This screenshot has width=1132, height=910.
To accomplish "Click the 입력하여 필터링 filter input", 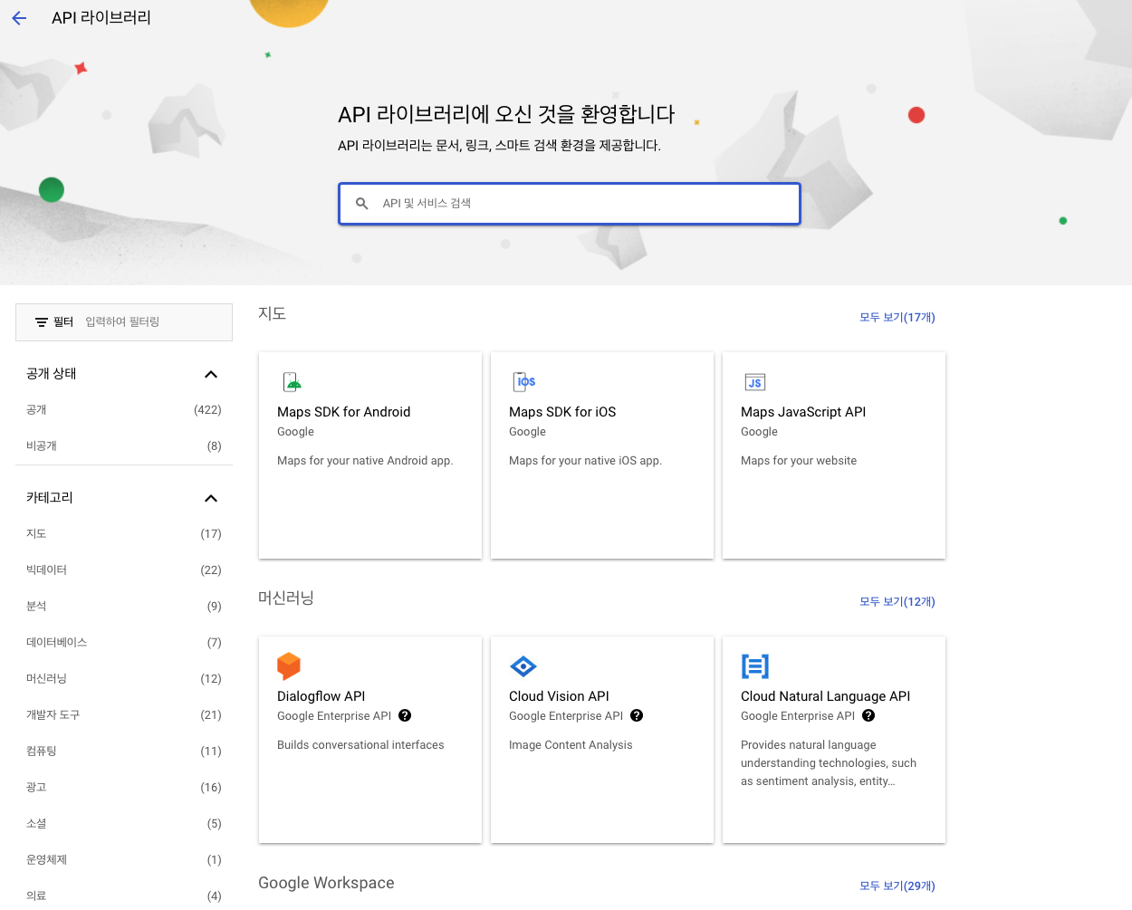I will [154, 322].
